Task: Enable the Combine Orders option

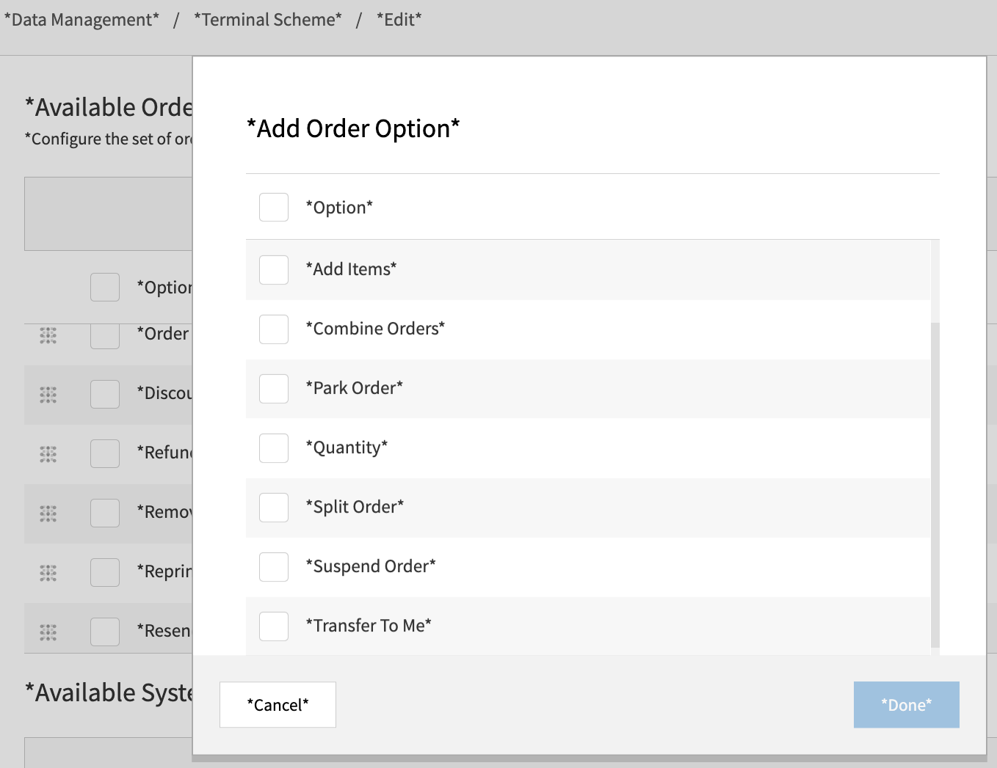Action: 273,329
